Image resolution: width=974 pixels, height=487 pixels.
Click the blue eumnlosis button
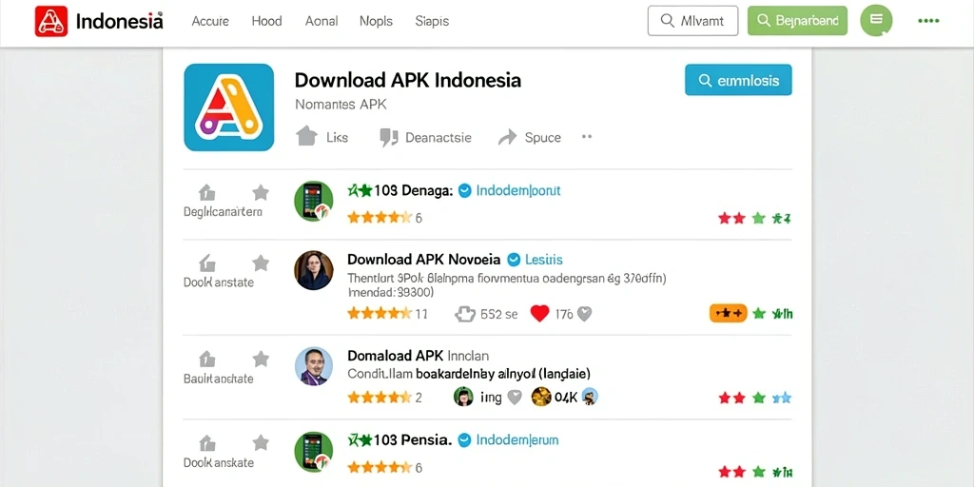pos(738,80)
